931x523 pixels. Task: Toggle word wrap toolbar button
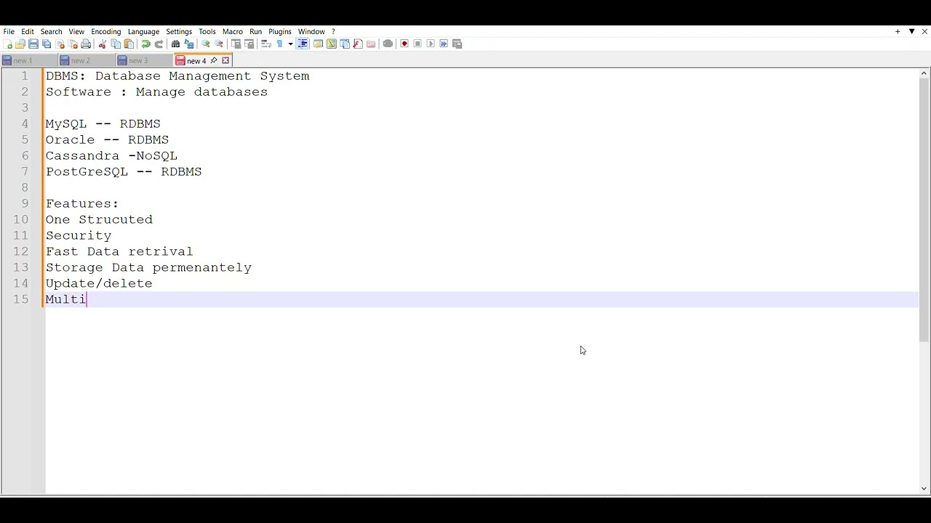point(266,44)
